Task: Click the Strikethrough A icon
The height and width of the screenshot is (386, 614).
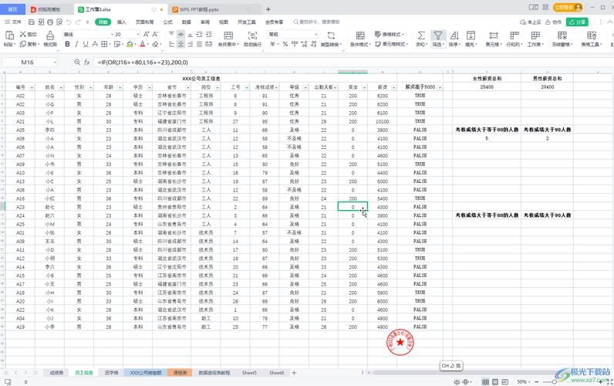Action: click(95, 44)
